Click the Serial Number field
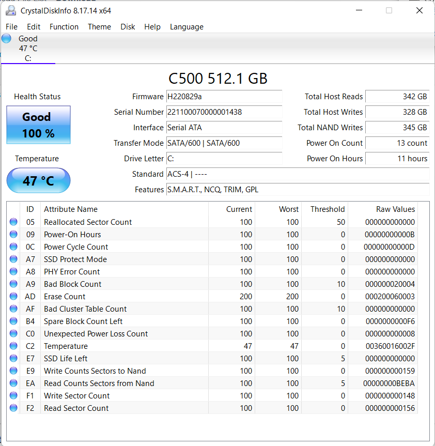435x446 pixels. [x=224, y=112]
